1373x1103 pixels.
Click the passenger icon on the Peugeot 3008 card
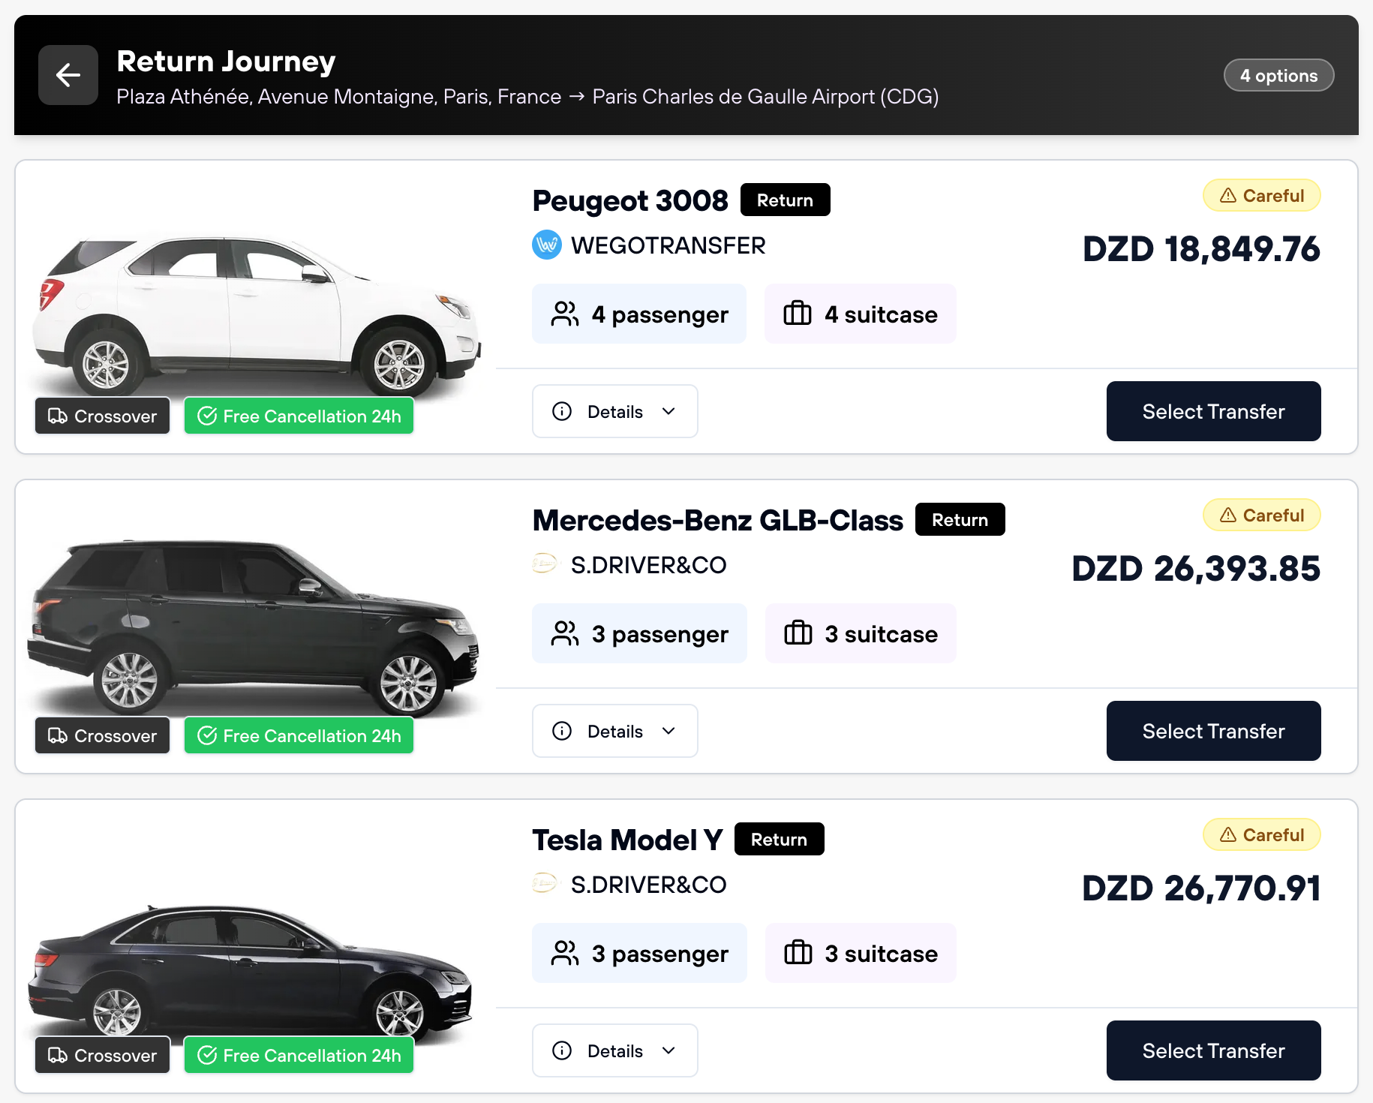coord(565,314)
